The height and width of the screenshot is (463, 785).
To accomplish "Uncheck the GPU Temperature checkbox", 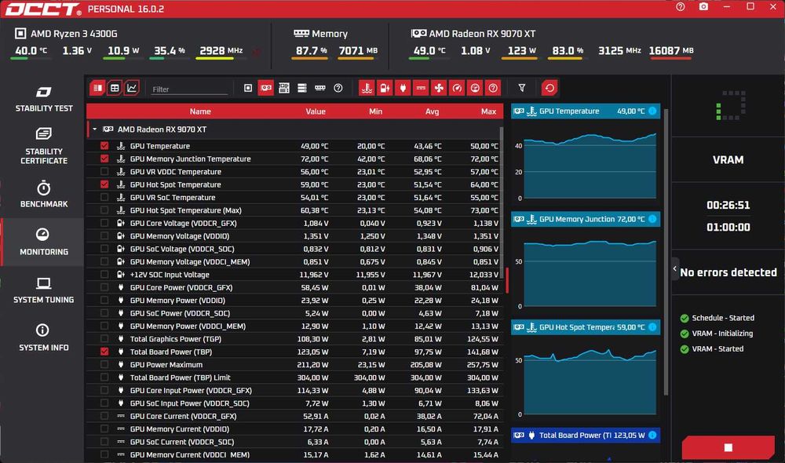I will (x=104, y=146).
